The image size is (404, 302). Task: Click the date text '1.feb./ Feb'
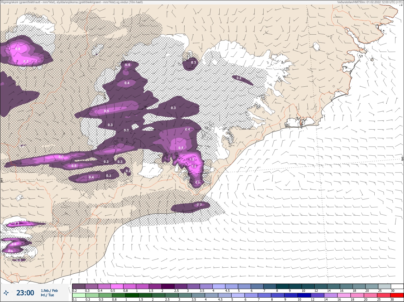[49, 291]
